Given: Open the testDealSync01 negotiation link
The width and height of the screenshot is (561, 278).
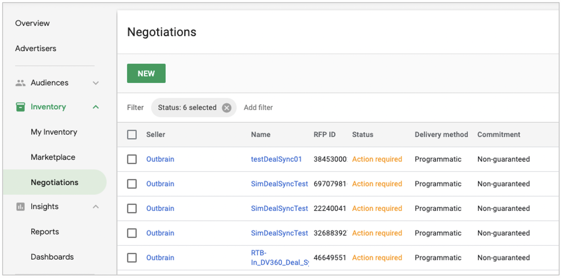Looking at the screenshot, I should 276,159.
